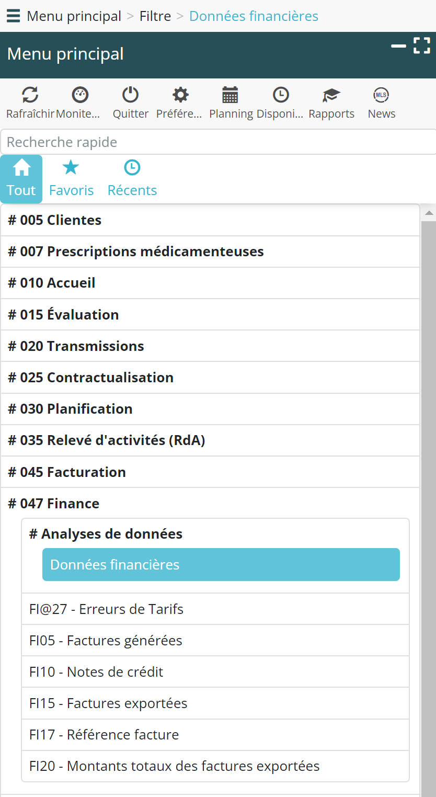
Task: Open FI10 - Notes de crédit
Action: click(96, 672)
